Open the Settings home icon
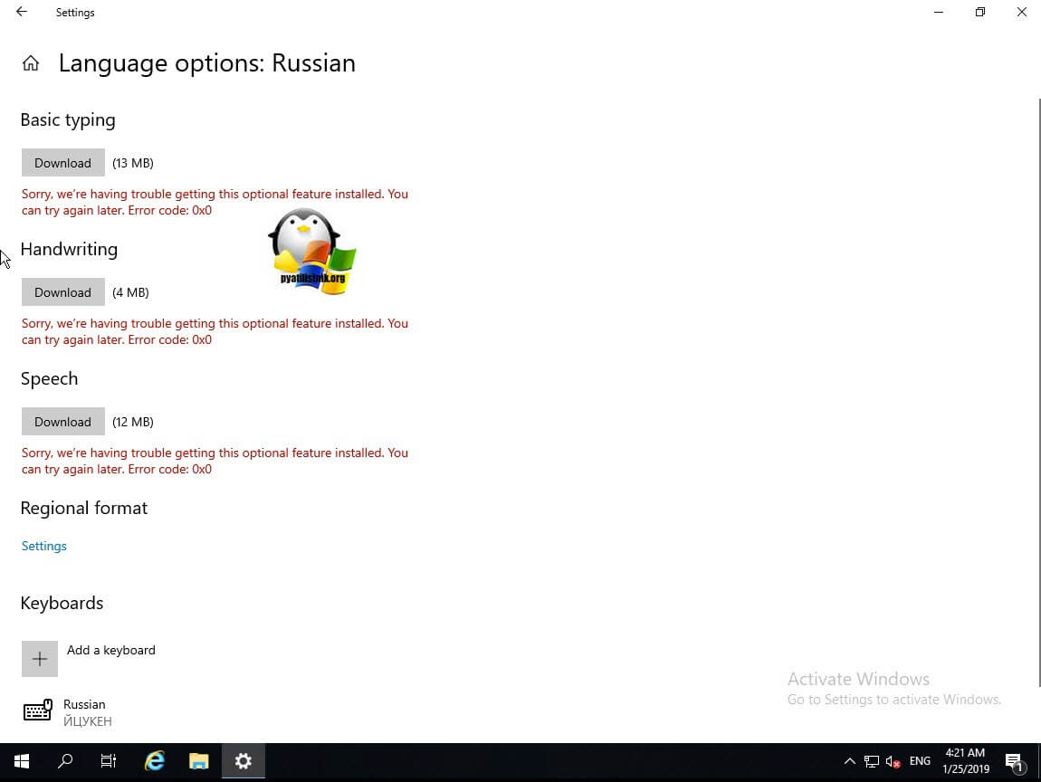 click(31, 63)
